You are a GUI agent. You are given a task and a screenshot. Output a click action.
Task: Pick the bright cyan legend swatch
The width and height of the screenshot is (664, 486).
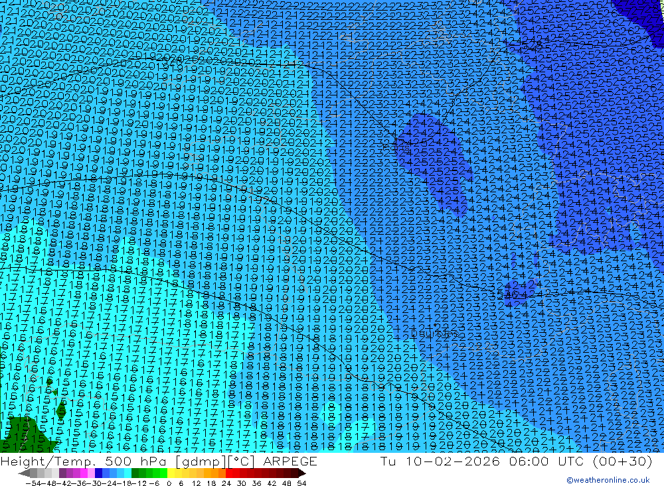click(127, 473)
